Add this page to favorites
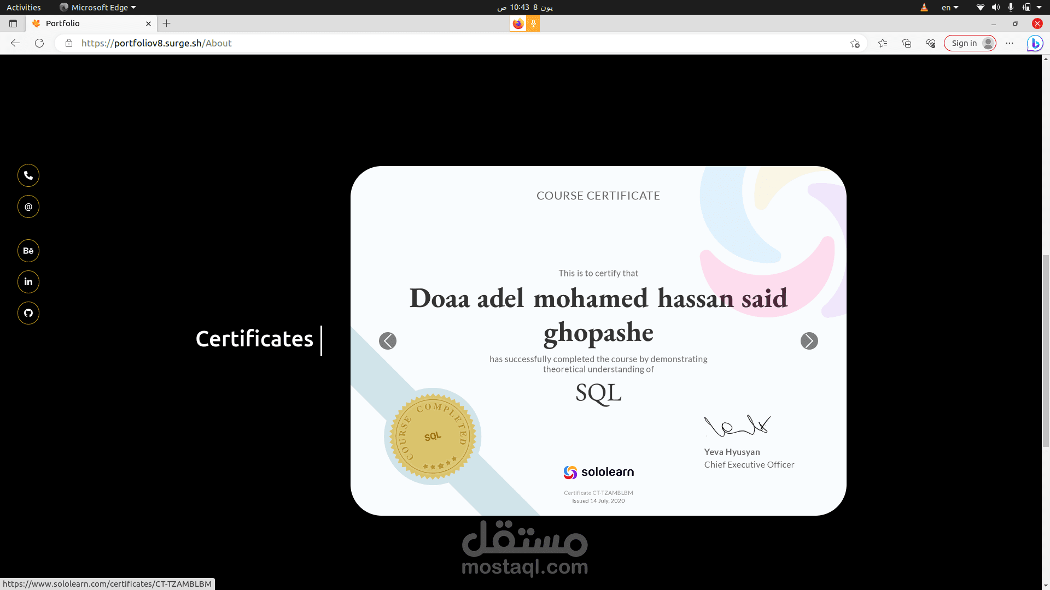The height and width of the screenshot is (590, 1050). click(855, 43)
